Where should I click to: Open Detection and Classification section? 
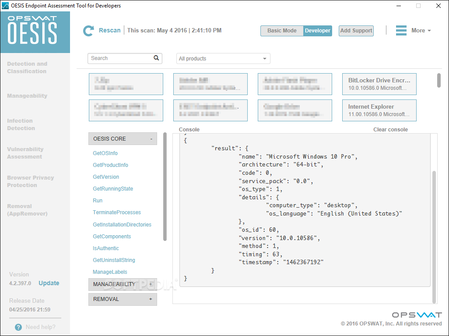(27, 67)
